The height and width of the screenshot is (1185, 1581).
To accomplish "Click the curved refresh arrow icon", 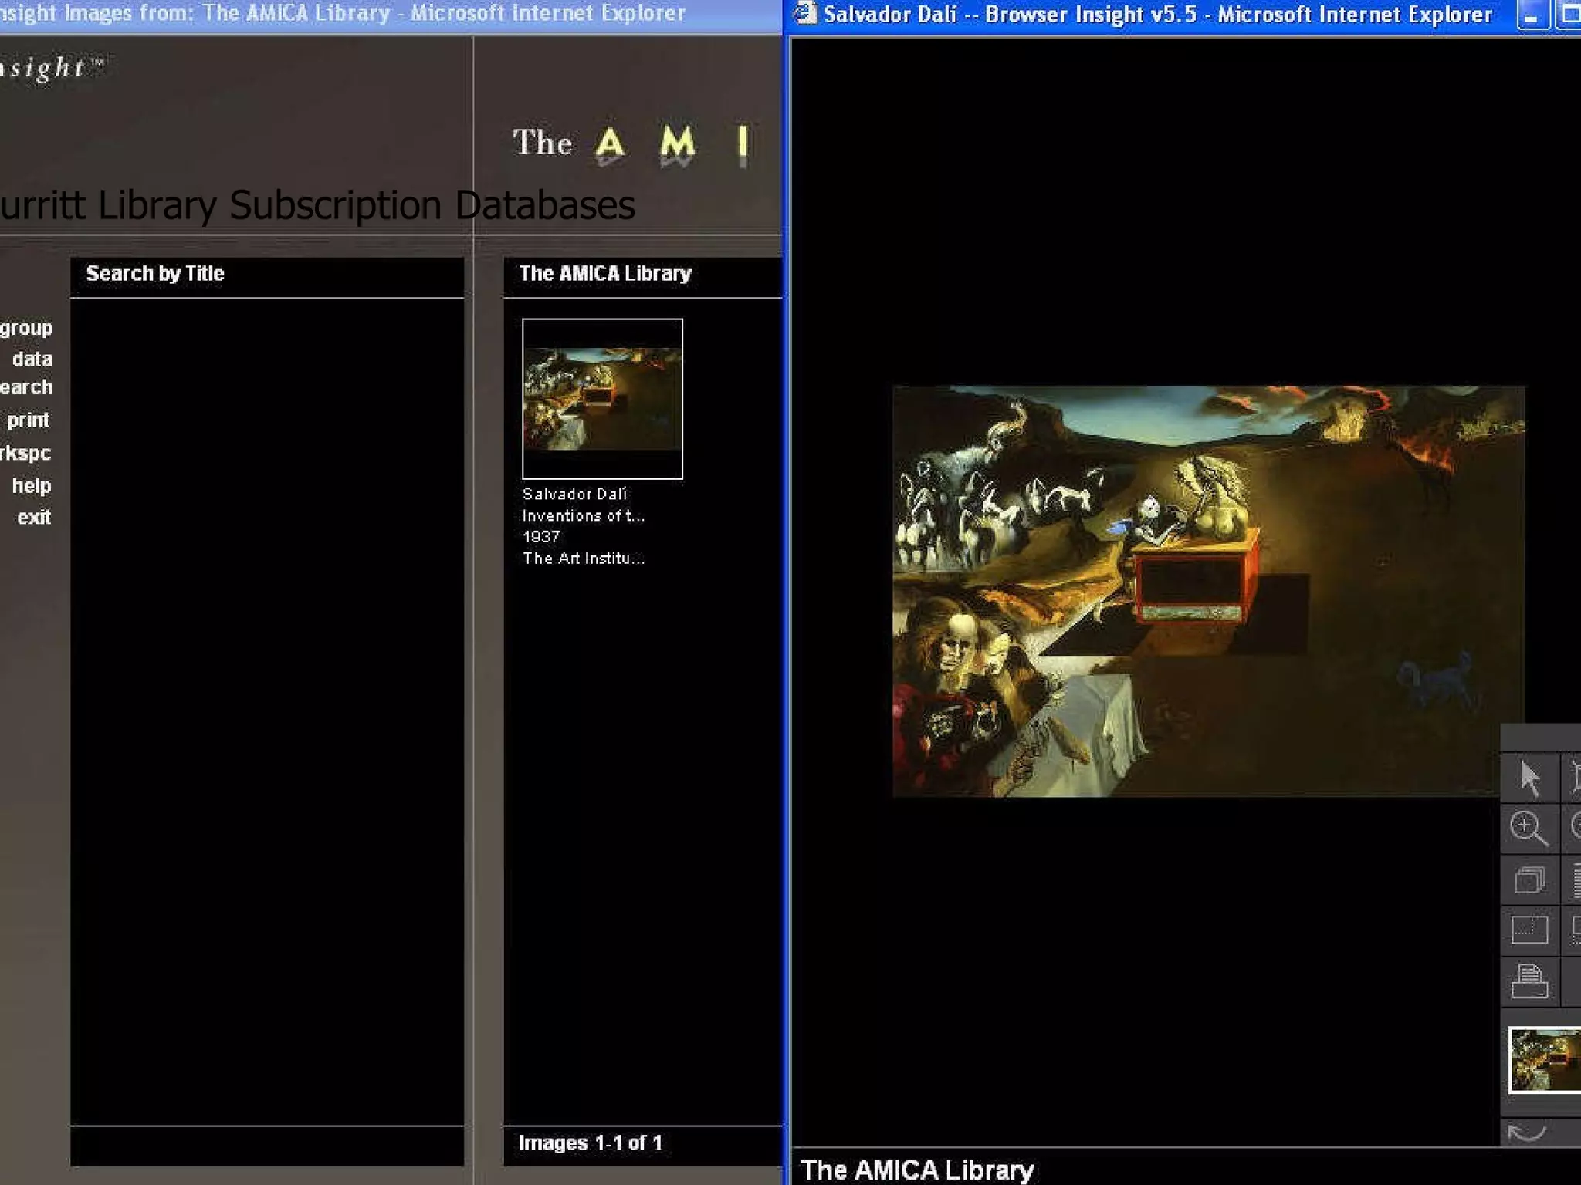I will tap(1526, 1133).
